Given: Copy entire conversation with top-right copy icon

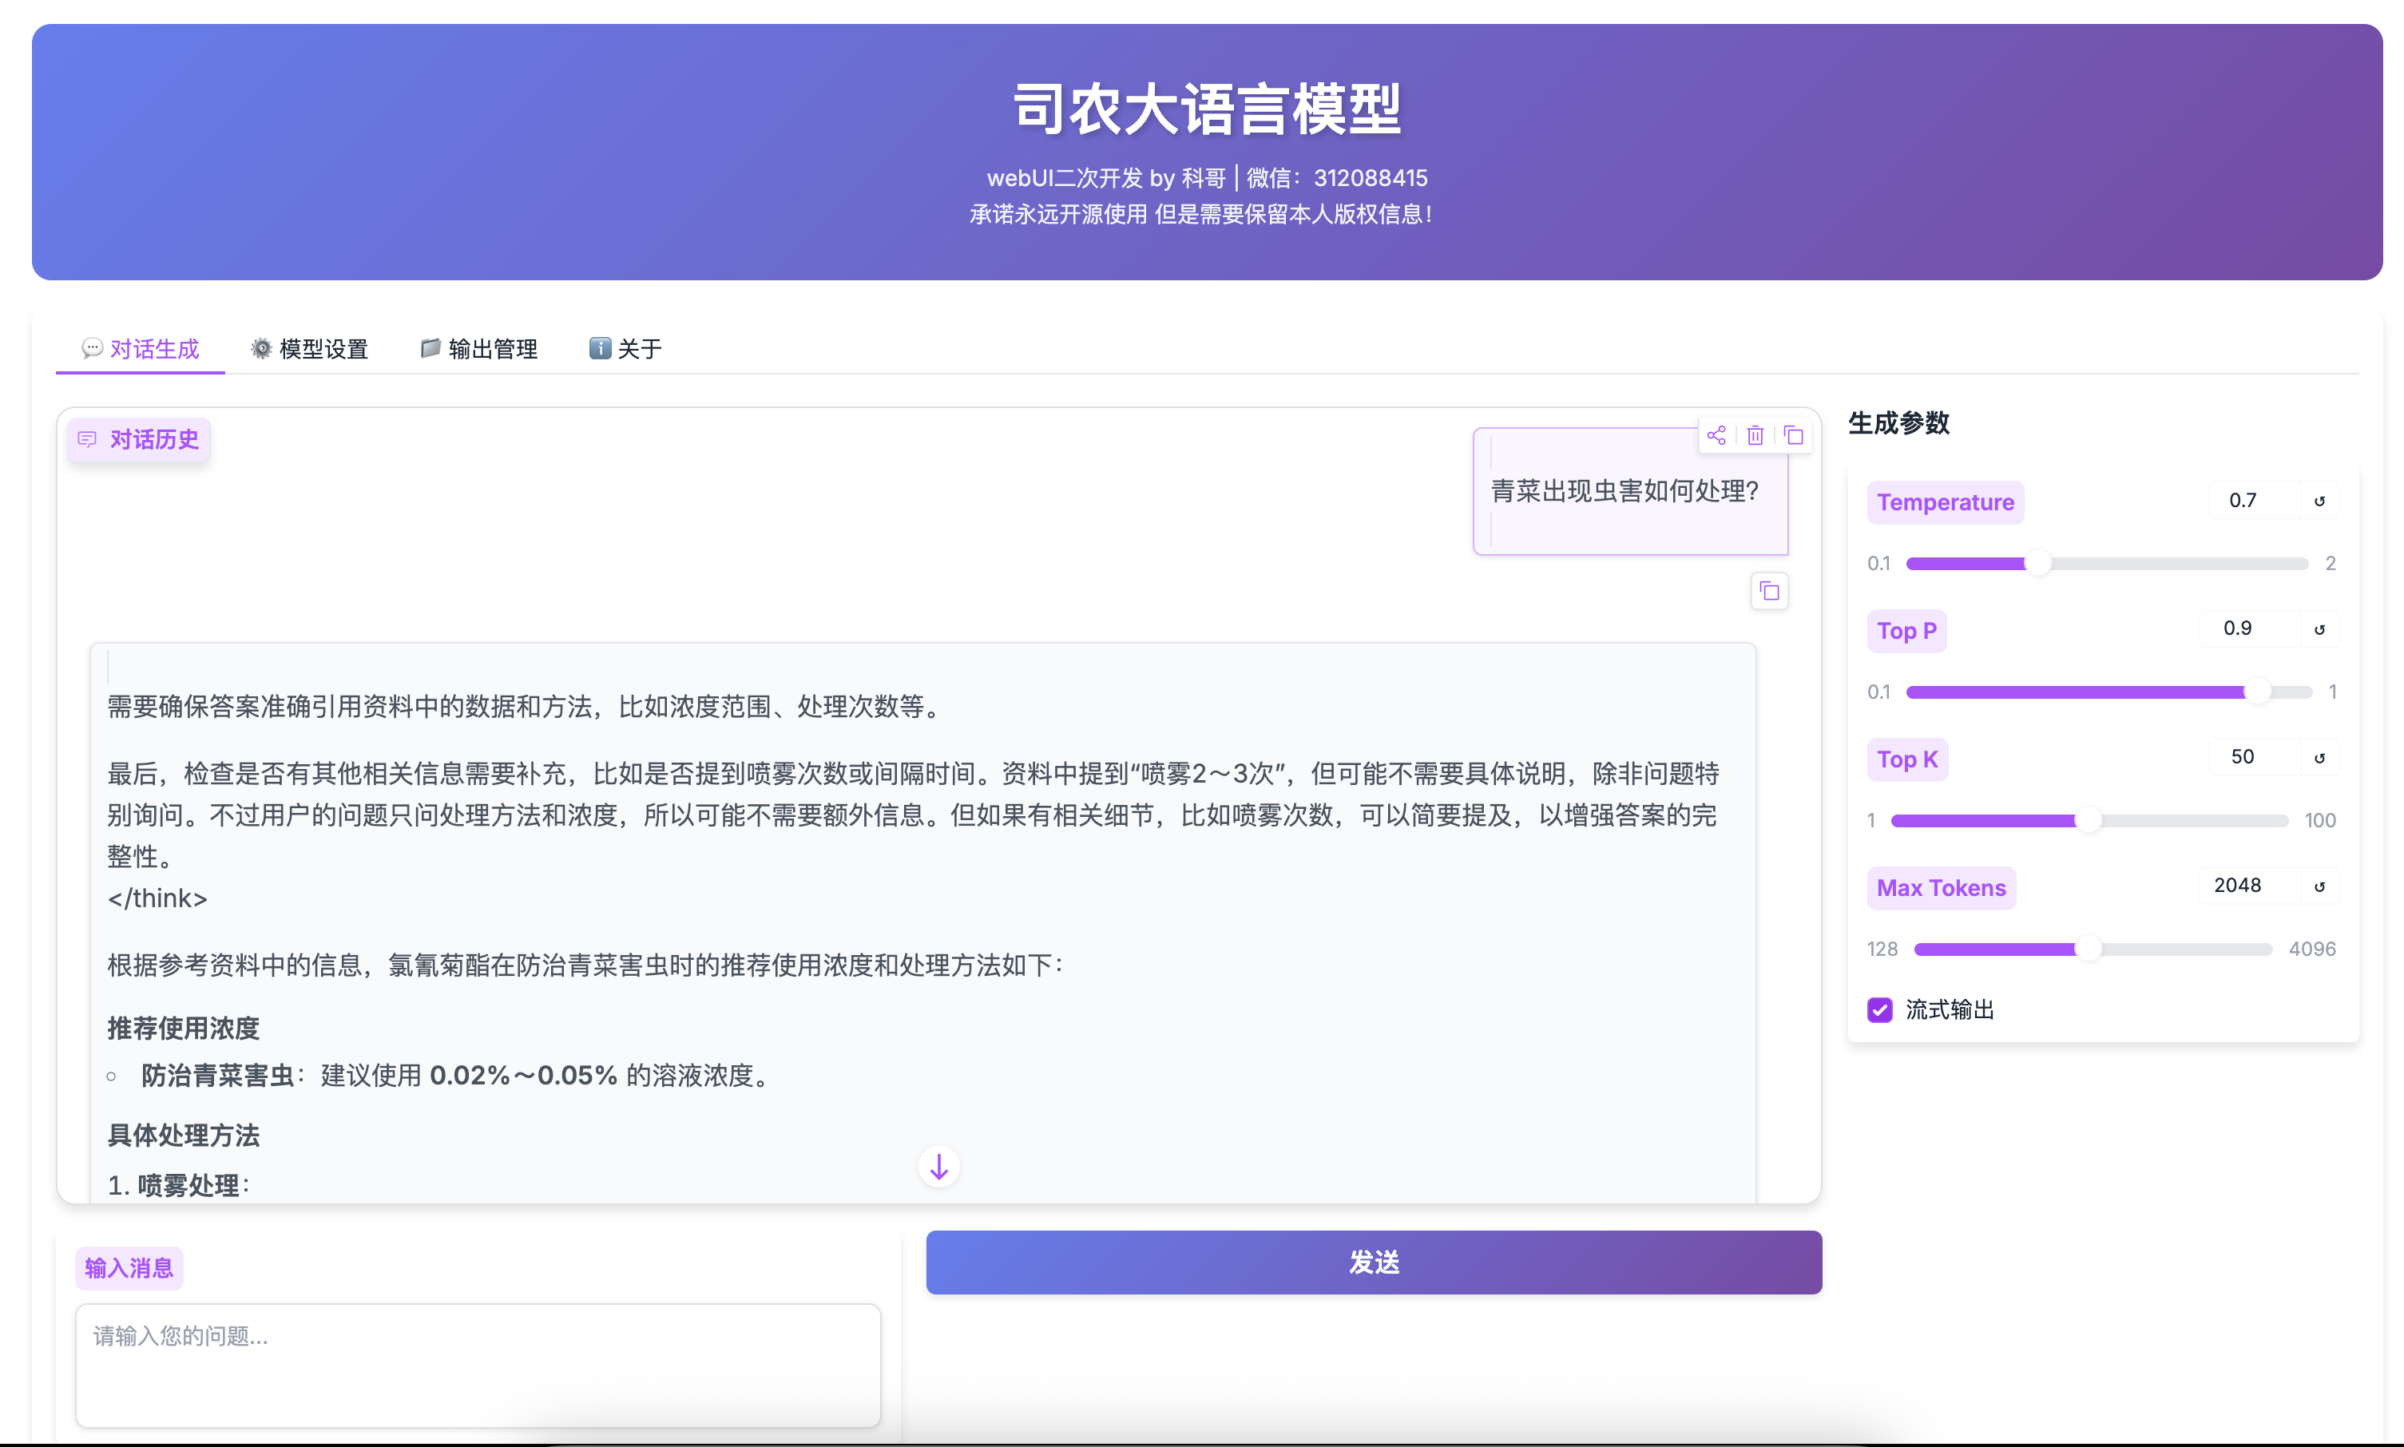Looking at the screenshot, I should pos(1794,435).
